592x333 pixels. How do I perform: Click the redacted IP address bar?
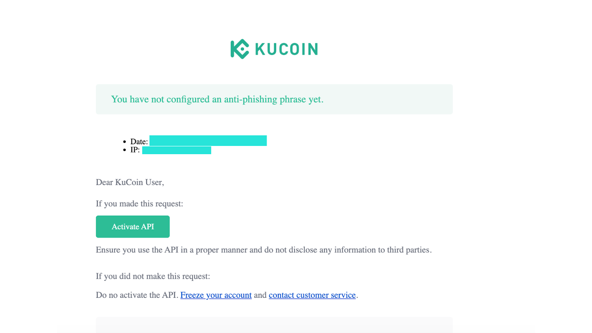point(176,150)
